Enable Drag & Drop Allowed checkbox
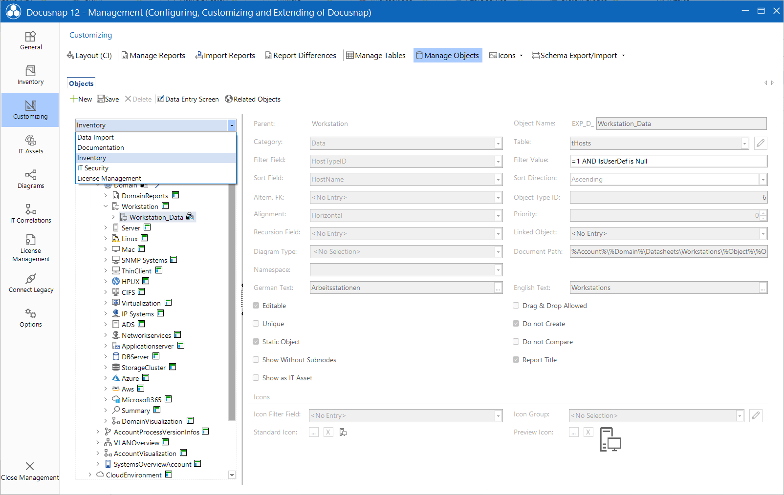 tap(516, 306)
